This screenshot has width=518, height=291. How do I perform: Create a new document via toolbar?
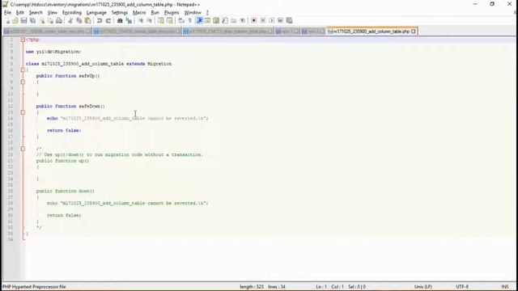[7, 21]
